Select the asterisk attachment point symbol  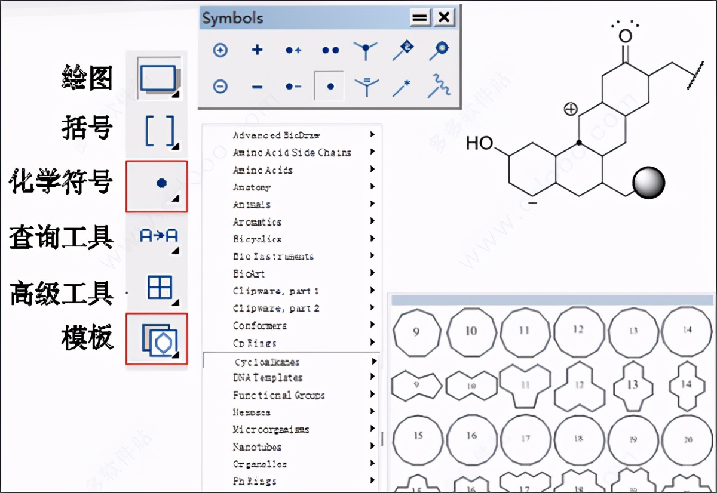pyautogui.click(x=402, y=87)
